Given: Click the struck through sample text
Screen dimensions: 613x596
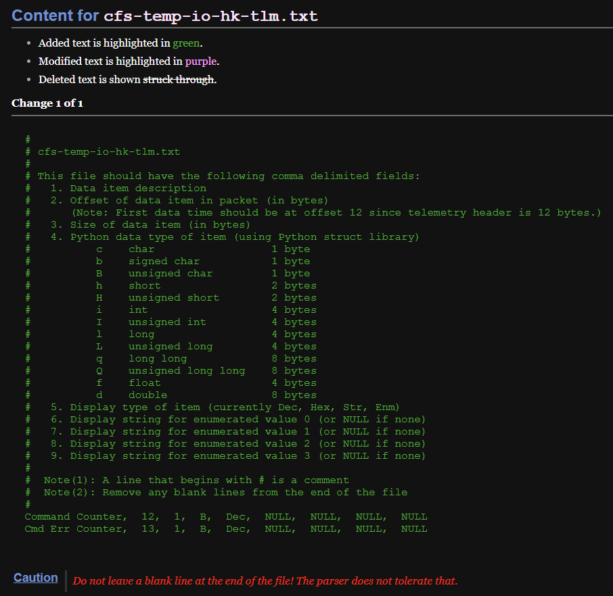Looking at the screenshot, I should click(x=179, y=80).
